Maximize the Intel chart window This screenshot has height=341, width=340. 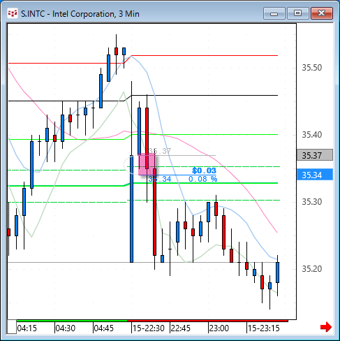click(x=297, y=13)
